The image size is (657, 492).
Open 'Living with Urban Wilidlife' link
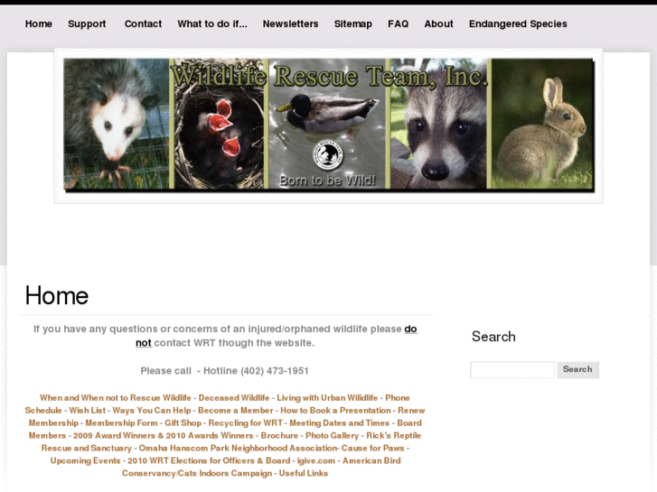pos(327,398)
